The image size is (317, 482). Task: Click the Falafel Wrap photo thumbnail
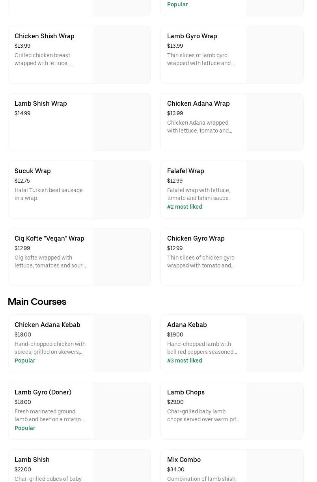pos(274,190)
